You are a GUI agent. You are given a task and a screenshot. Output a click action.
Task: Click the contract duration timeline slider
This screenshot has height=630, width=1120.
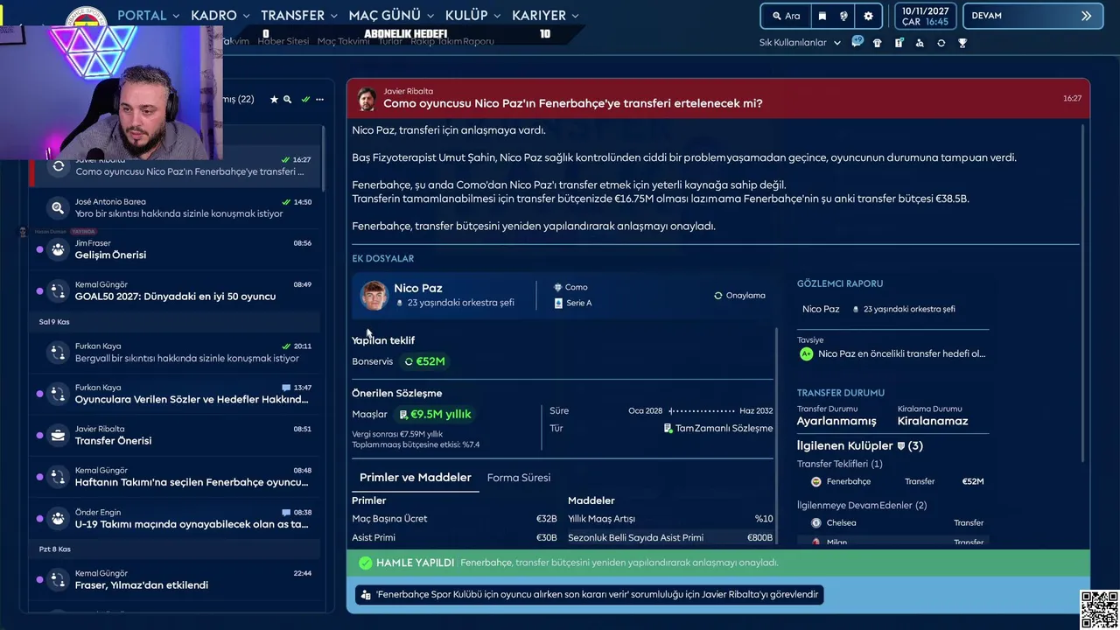click(x=702, y=410)
